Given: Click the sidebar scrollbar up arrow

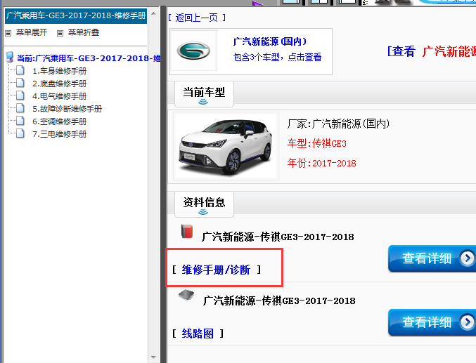Looking at the screenshot, I should point(153,13).
